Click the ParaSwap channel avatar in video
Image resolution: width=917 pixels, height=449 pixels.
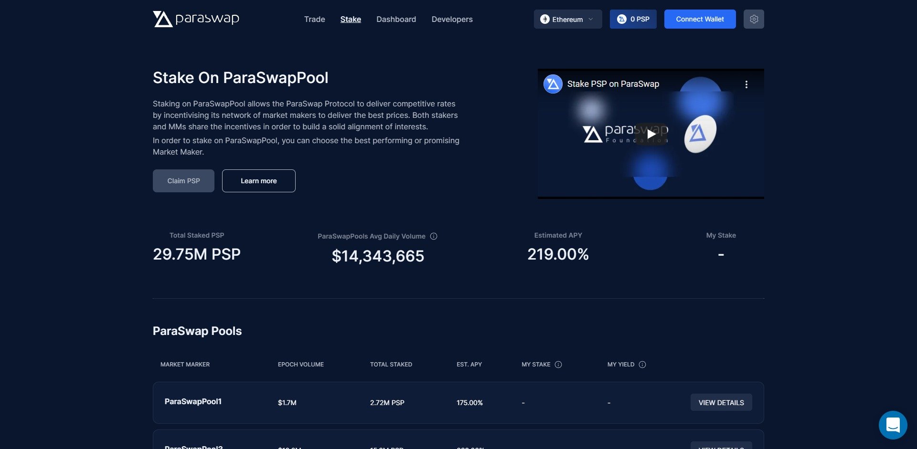[553, 84]
